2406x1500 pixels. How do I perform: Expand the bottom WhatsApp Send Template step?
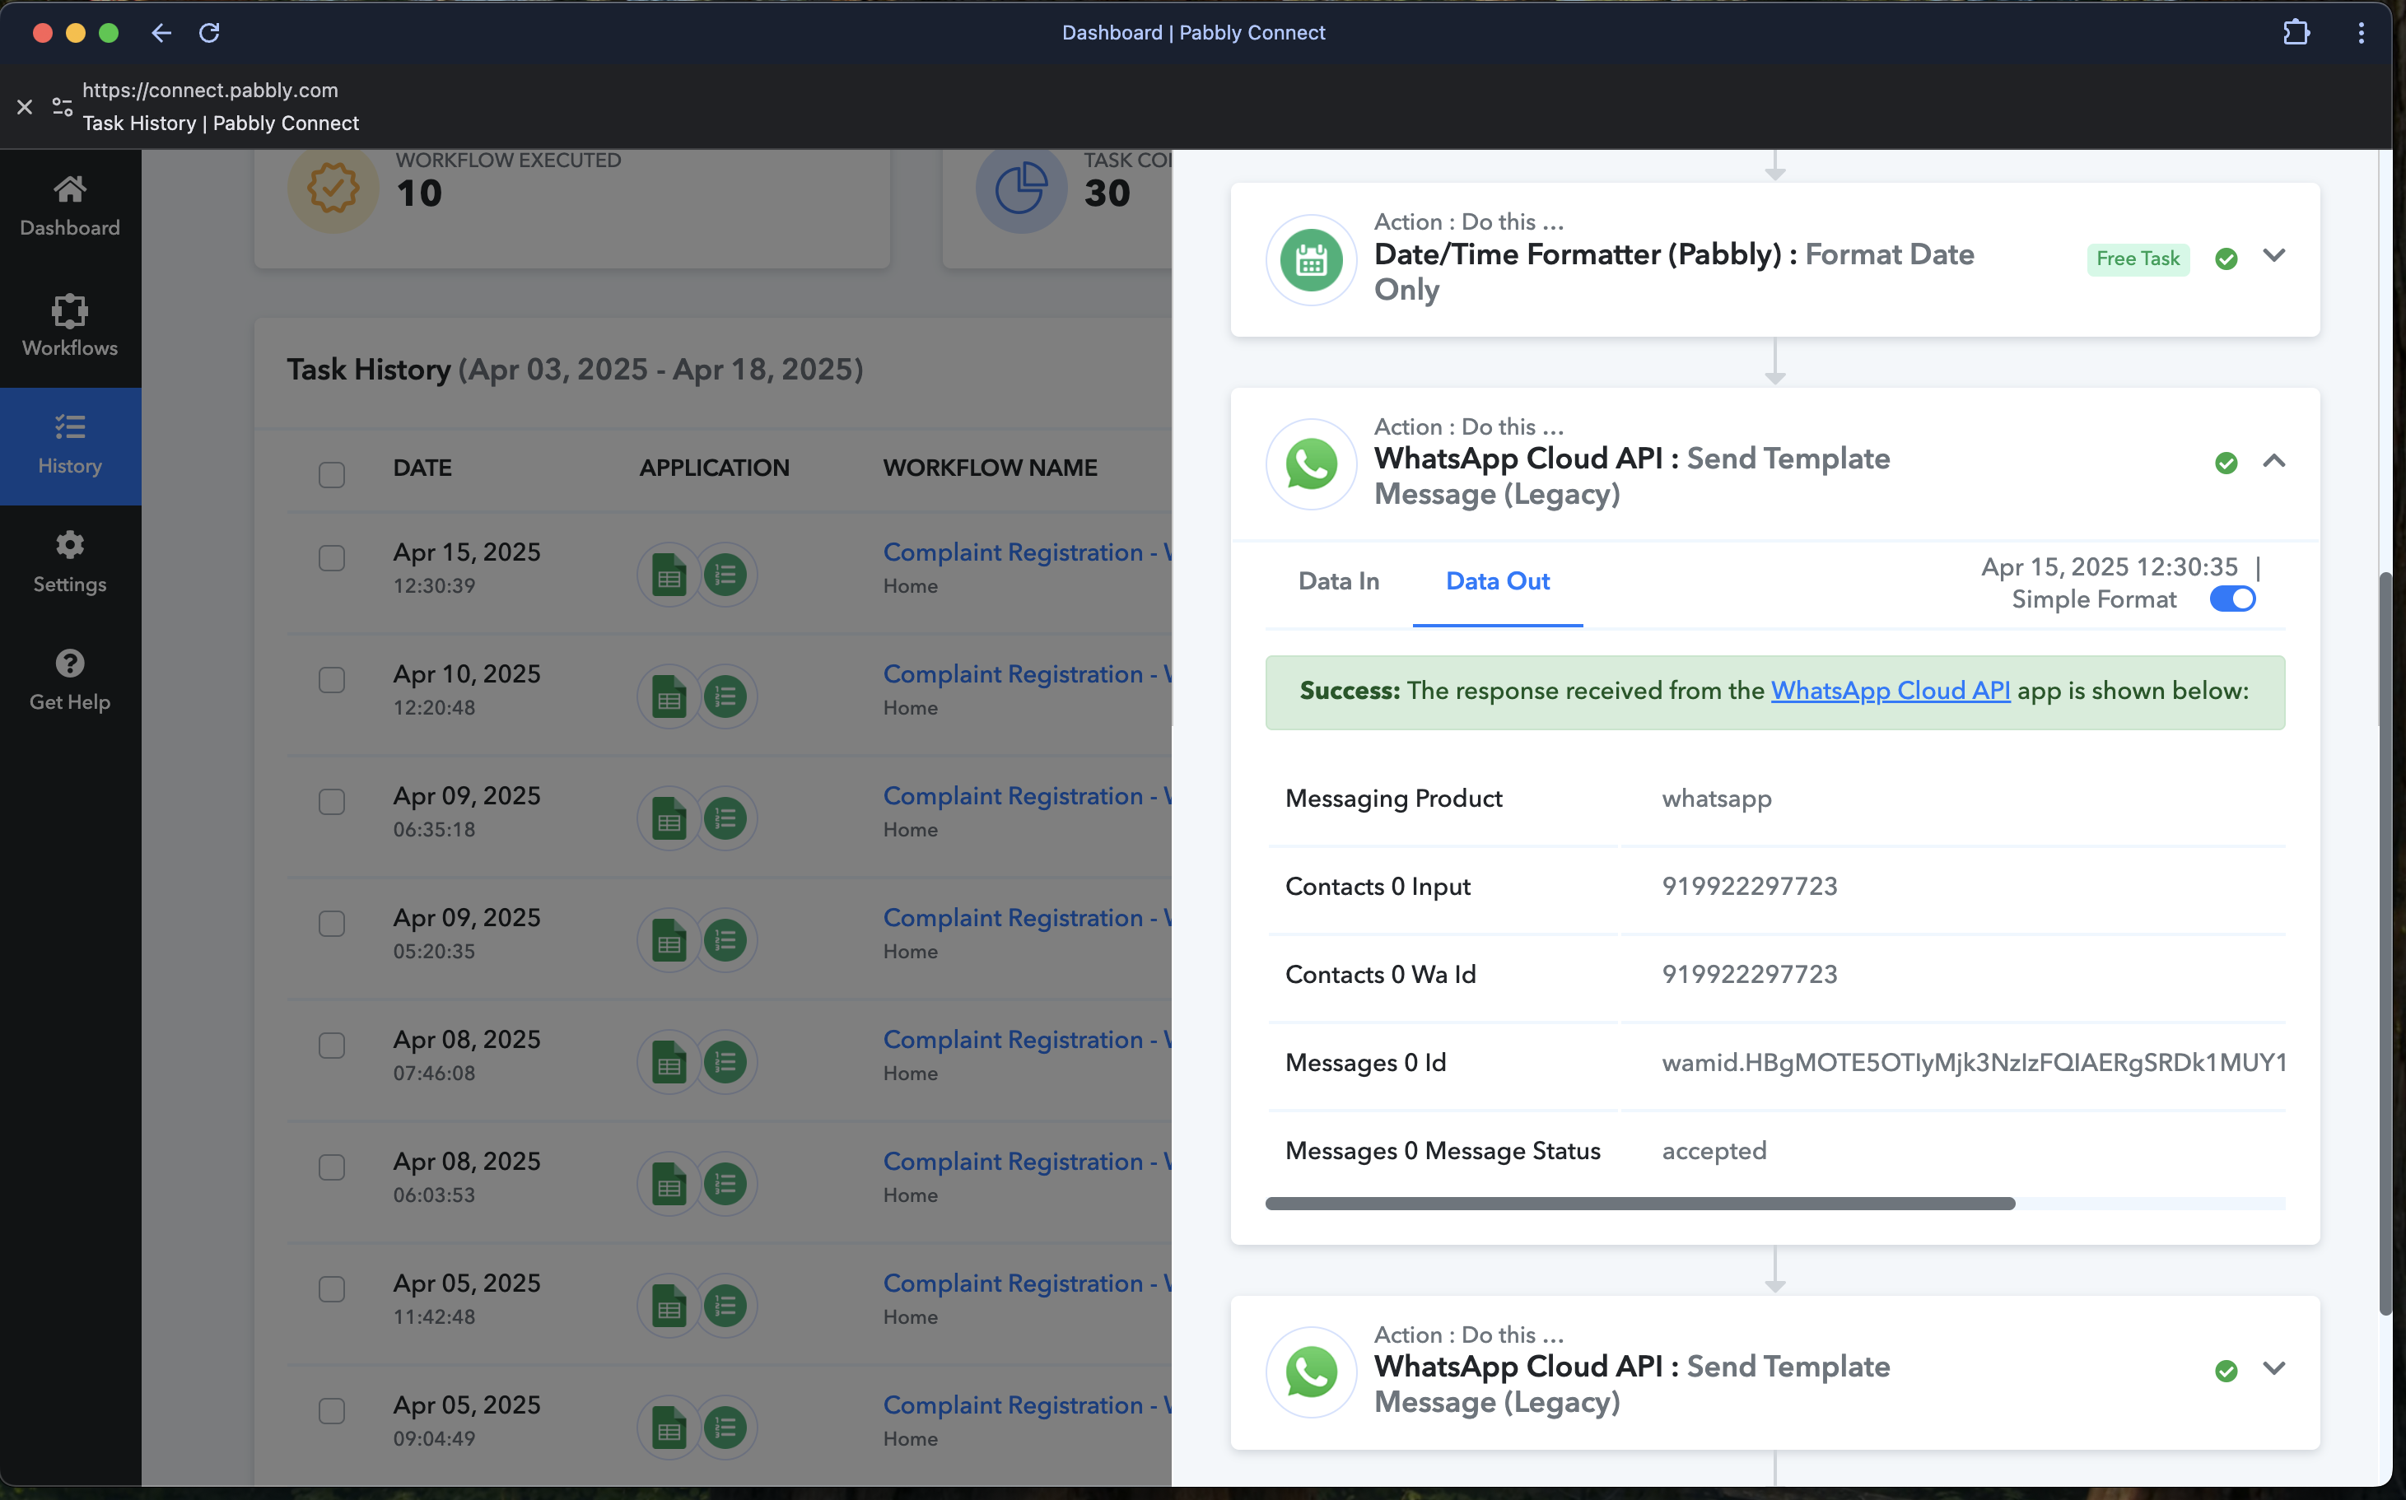point(2273,1369)
